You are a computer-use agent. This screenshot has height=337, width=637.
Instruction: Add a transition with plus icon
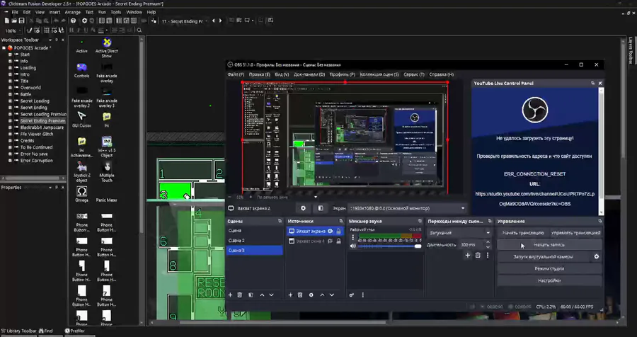point(468,256)
